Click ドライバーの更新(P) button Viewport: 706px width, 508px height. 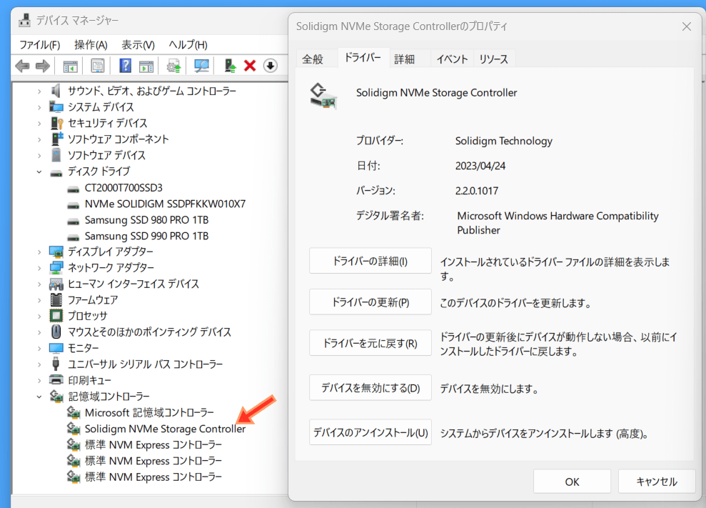point(370,302)
